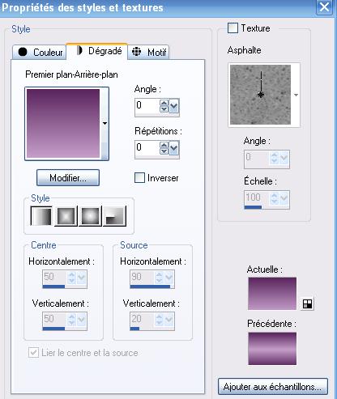The height and width of the screenshot is (399, 337).
Task: Select the rectangular gradient style icon
Action: coord(66,216)
